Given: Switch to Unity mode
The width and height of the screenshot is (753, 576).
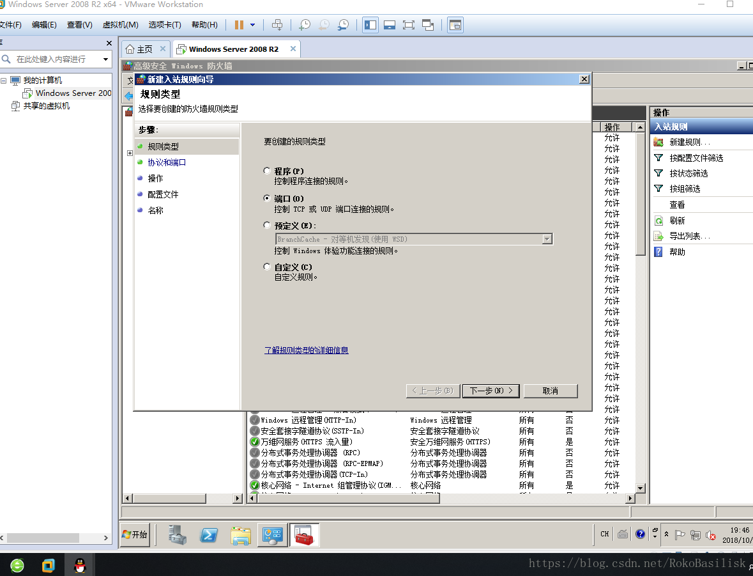Looking at the screenshot, I should pyautogui.click(x=428, y=25).
